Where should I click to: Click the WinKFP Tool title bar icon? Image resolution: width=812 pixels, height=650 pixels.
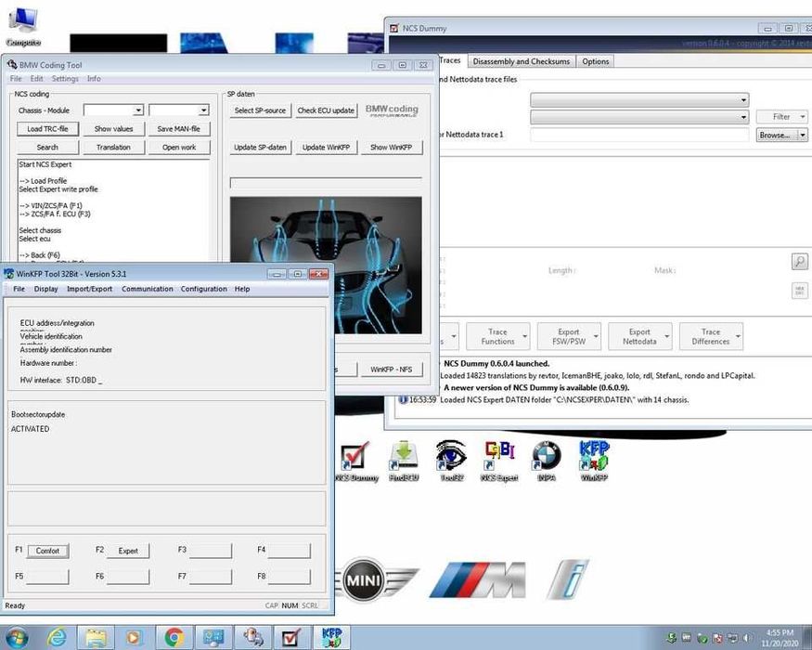click(x=8, y=274)
